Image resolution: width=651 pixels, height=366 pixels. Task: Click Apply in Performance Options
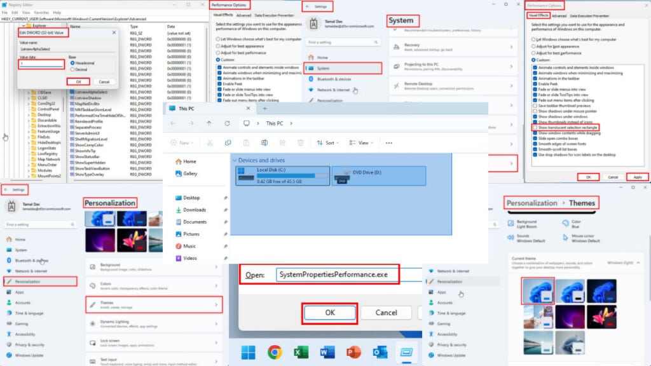[x=637, y=177]
